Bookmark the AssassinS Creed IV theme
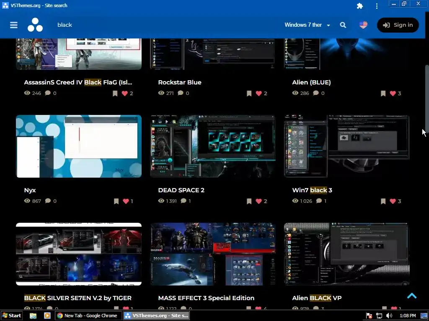Viewport: 429px width, 321px height. tap(115, 93)
